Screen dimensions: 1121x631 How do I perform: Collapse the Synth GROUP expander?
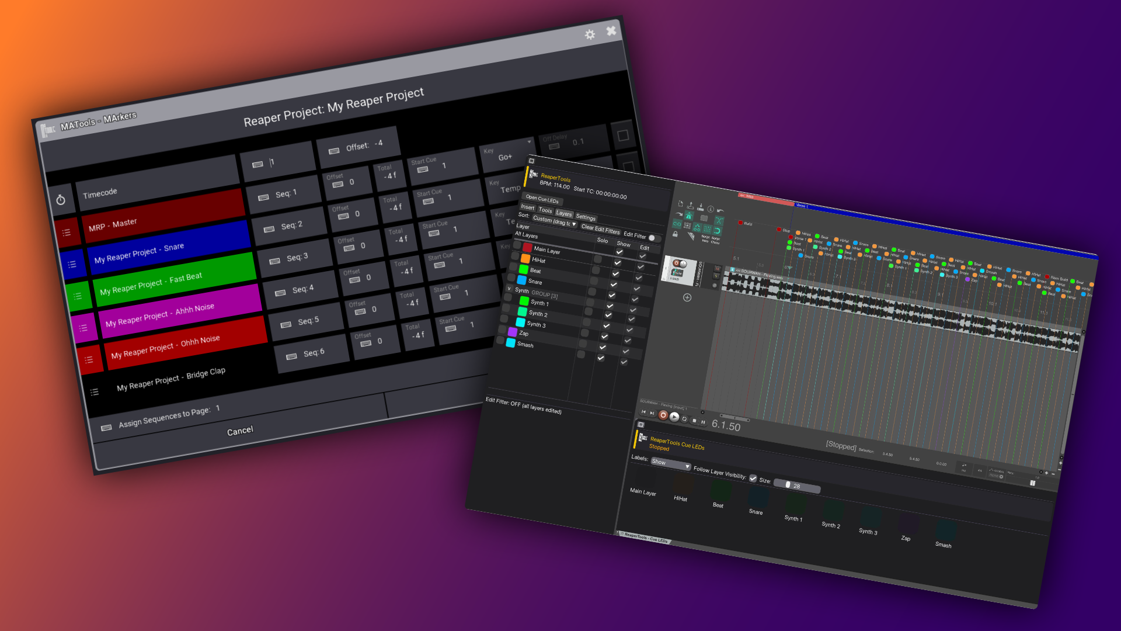coord(509,289)
